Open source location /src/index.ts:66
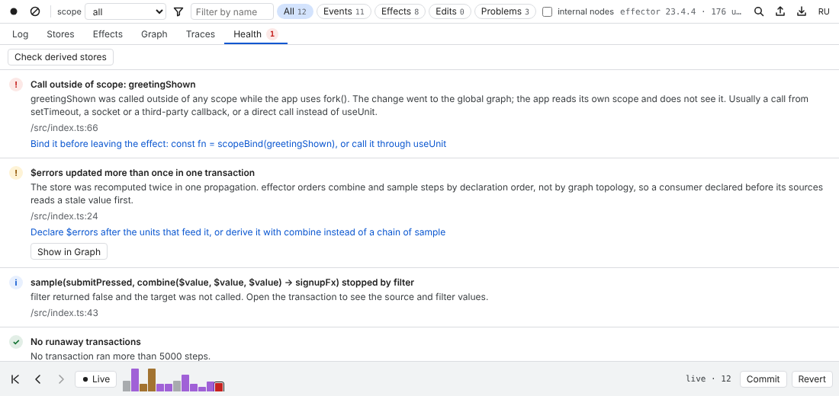This screenshot has width=839, height=396. click(64, 128)
